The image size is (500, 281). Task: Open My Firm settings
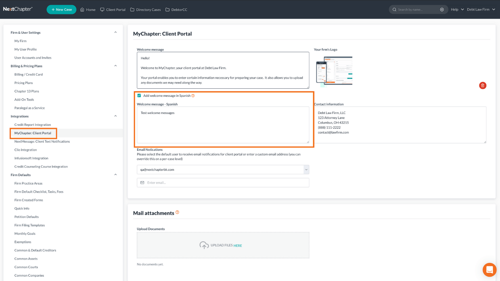pos(21,41)
